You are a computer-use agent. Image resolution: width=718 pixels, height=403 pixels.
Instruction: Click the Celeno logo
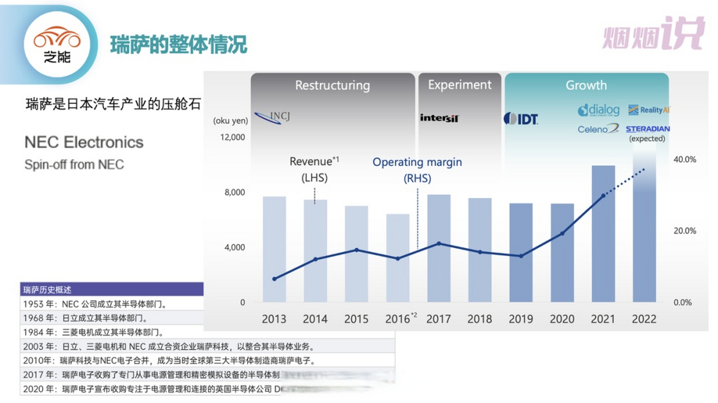tap(598, 129)
